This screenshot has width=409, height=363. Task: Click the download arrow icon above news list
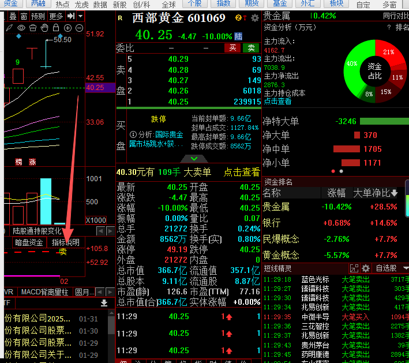[104, 303]
